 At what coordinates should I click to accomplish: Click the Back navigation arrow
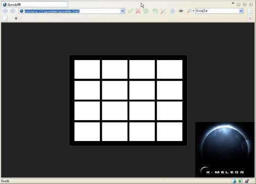pos(5,11)
